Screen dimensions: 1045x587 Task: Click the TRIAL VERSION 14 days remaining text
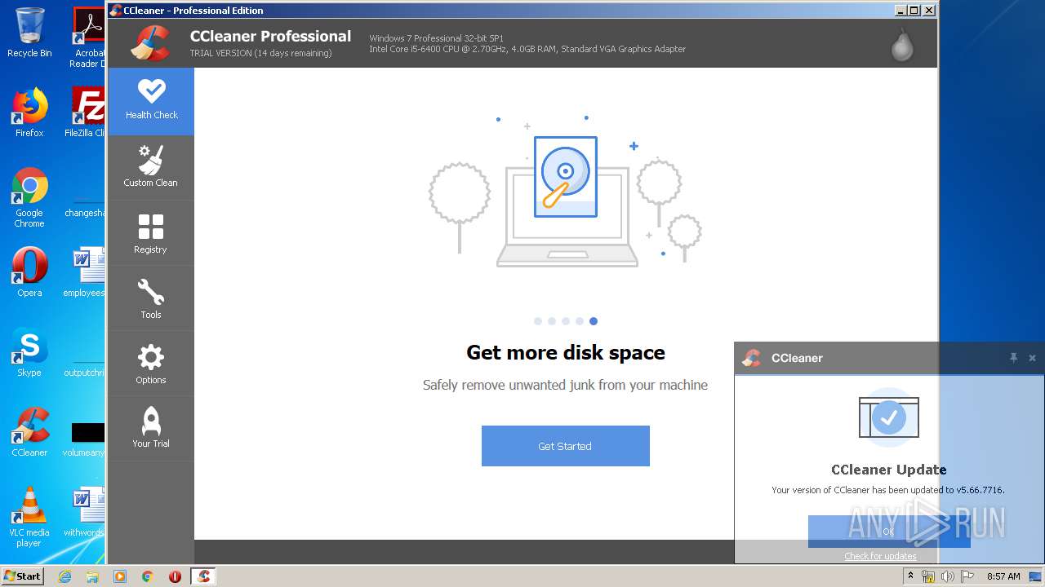tap(260, 53)
